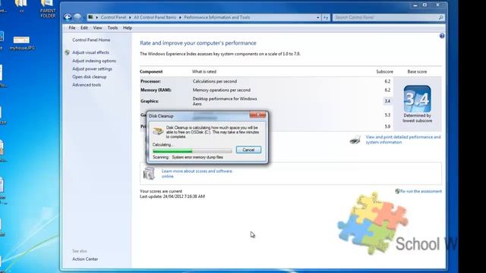Click the refresh button next to address bar
486x273 pixels.
pos(326,17)
